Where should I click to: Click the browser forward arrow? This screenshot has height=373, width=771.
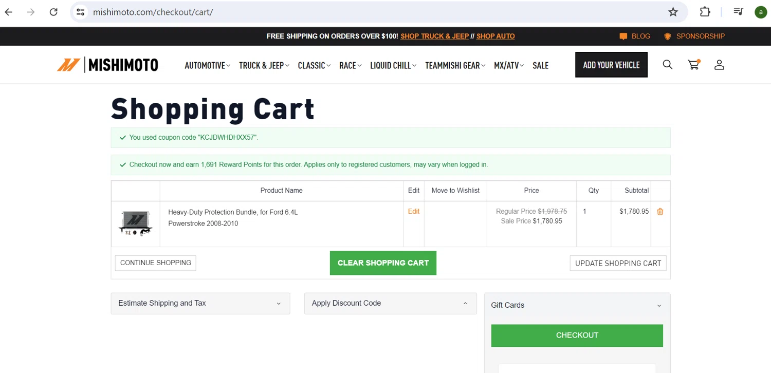click(x=31, y=12)
